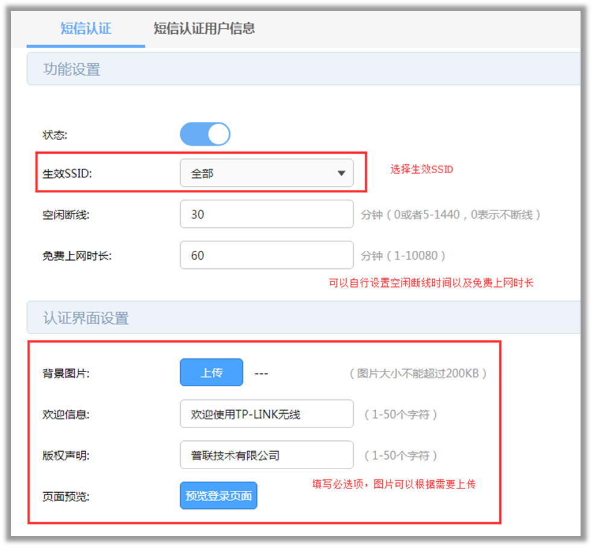Screen dimensions: 592x547
Task: Disable the blue status slider toggle
Action: (204, 133)
